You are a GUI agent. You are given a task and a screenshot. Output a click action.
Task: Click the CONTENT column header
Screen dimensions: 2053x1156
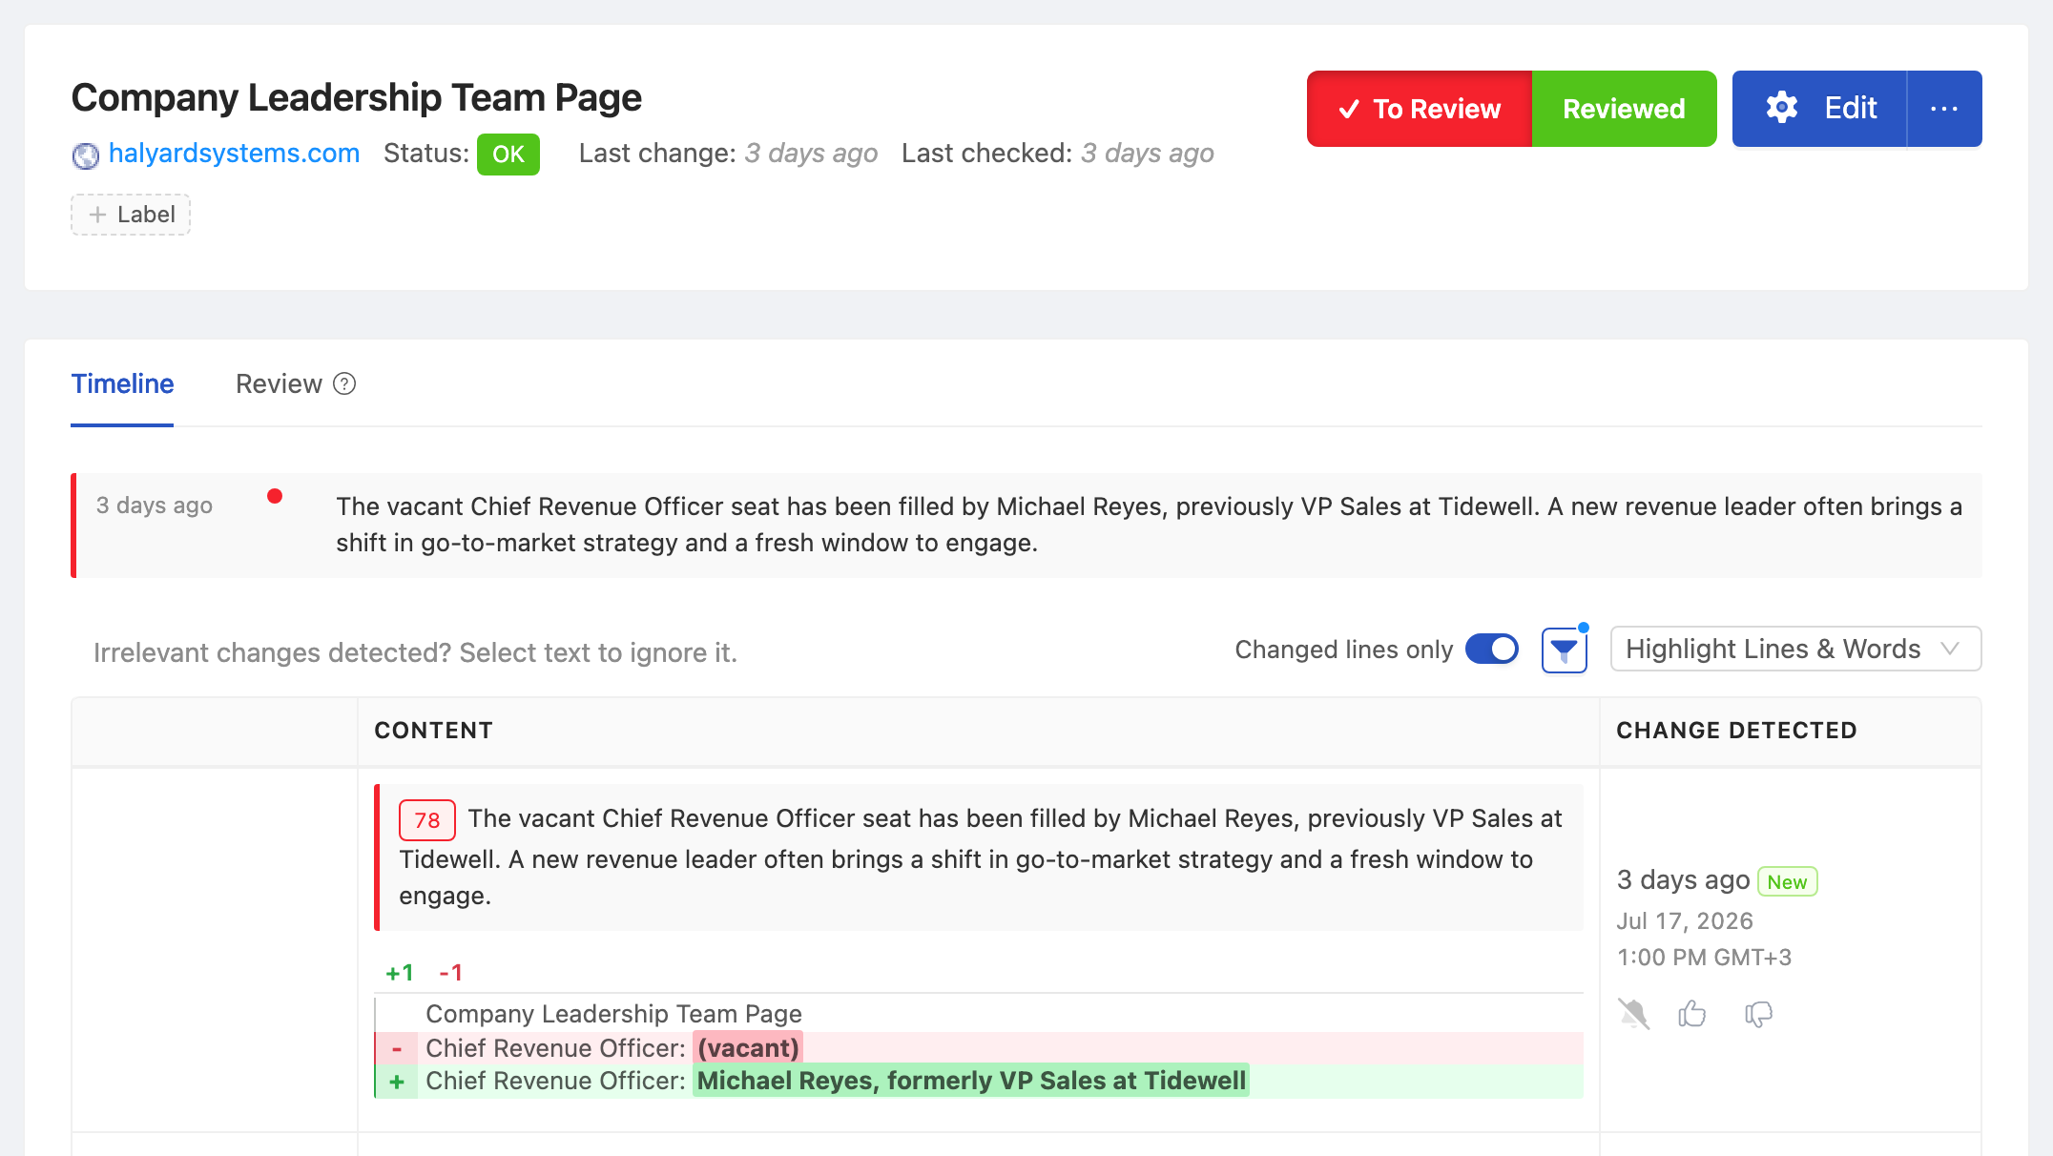(x=433, y=731)
